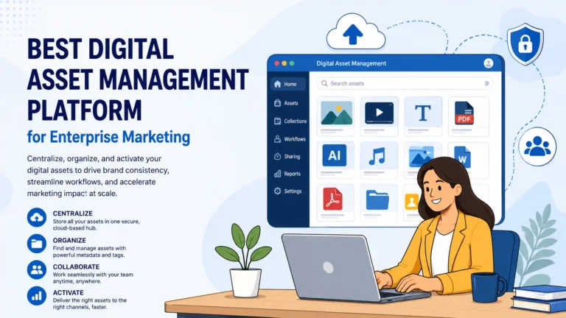This screenshot has height=318, width=566.
Task: Select the AI file asset tile
Action: click(336, 160)
